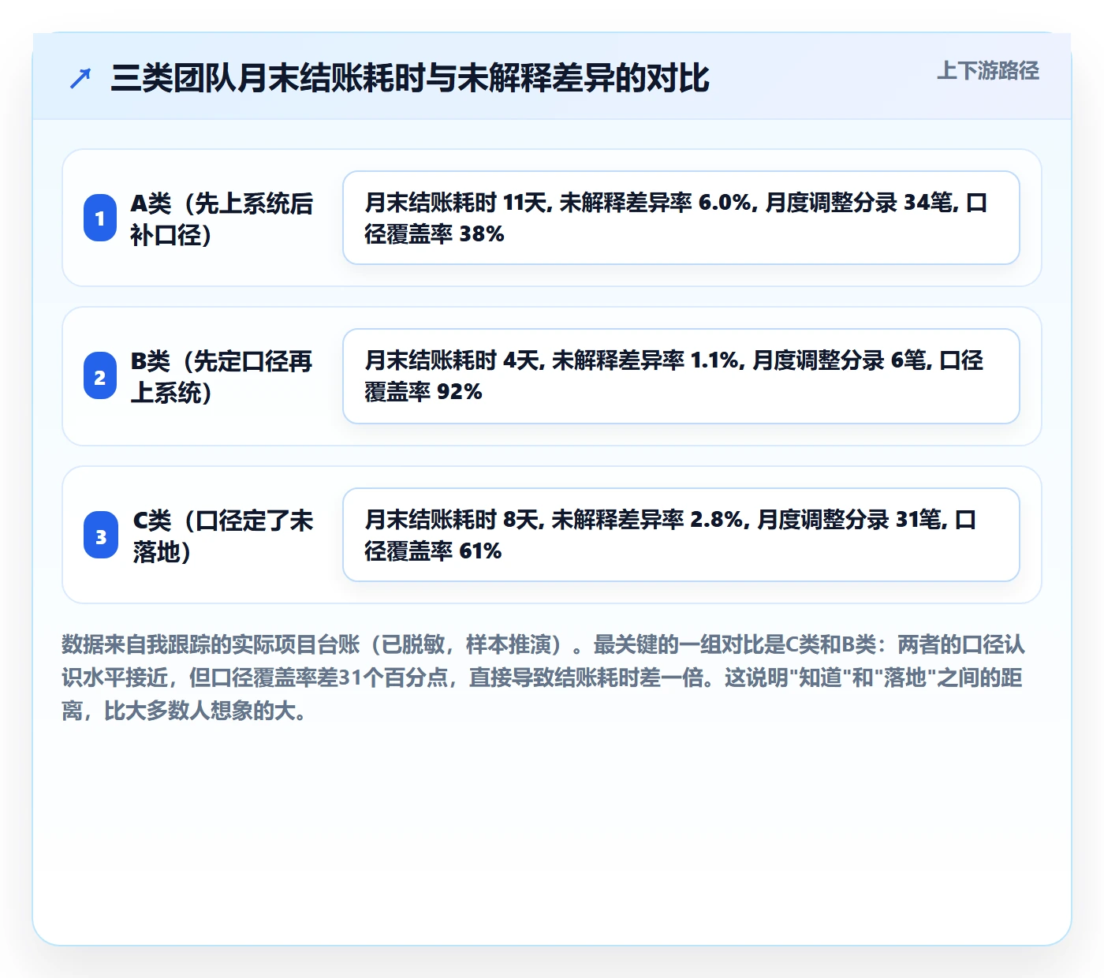The image size is (1104, 978).
Task: Click the C类 metrics box showing 口径覆盖率 61%
Action: click(x=681, y=535)
